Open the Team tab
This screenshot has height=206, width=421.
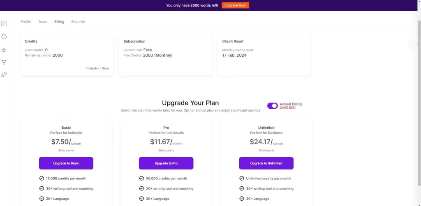[43, 22]
